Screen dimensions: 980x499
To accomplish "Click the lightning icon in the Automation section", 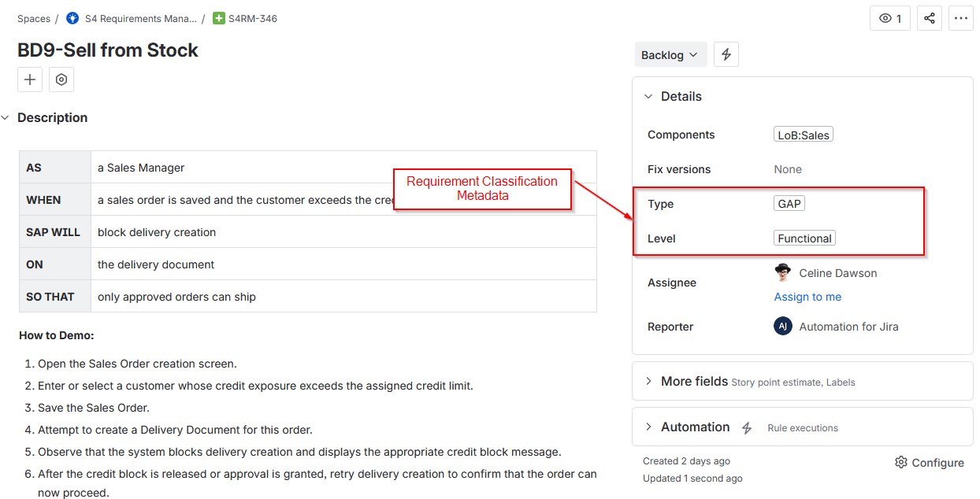I will click(747, 427).
